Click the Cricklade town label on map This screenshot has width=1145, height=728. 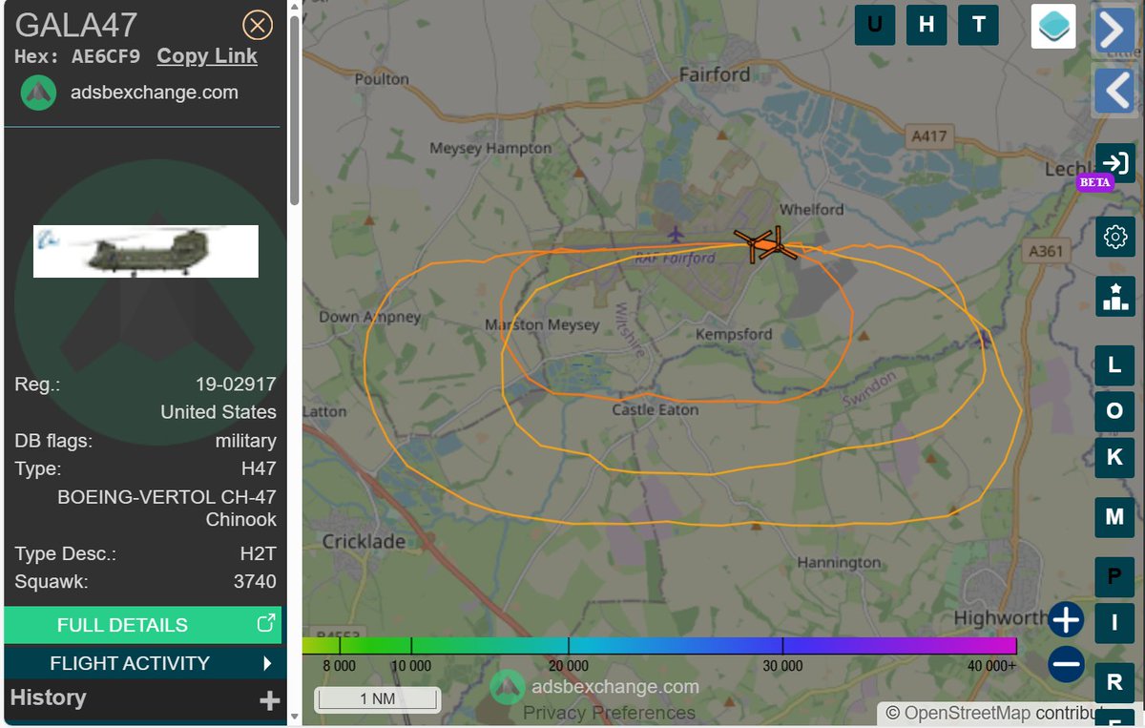click(x=364, y=541)
